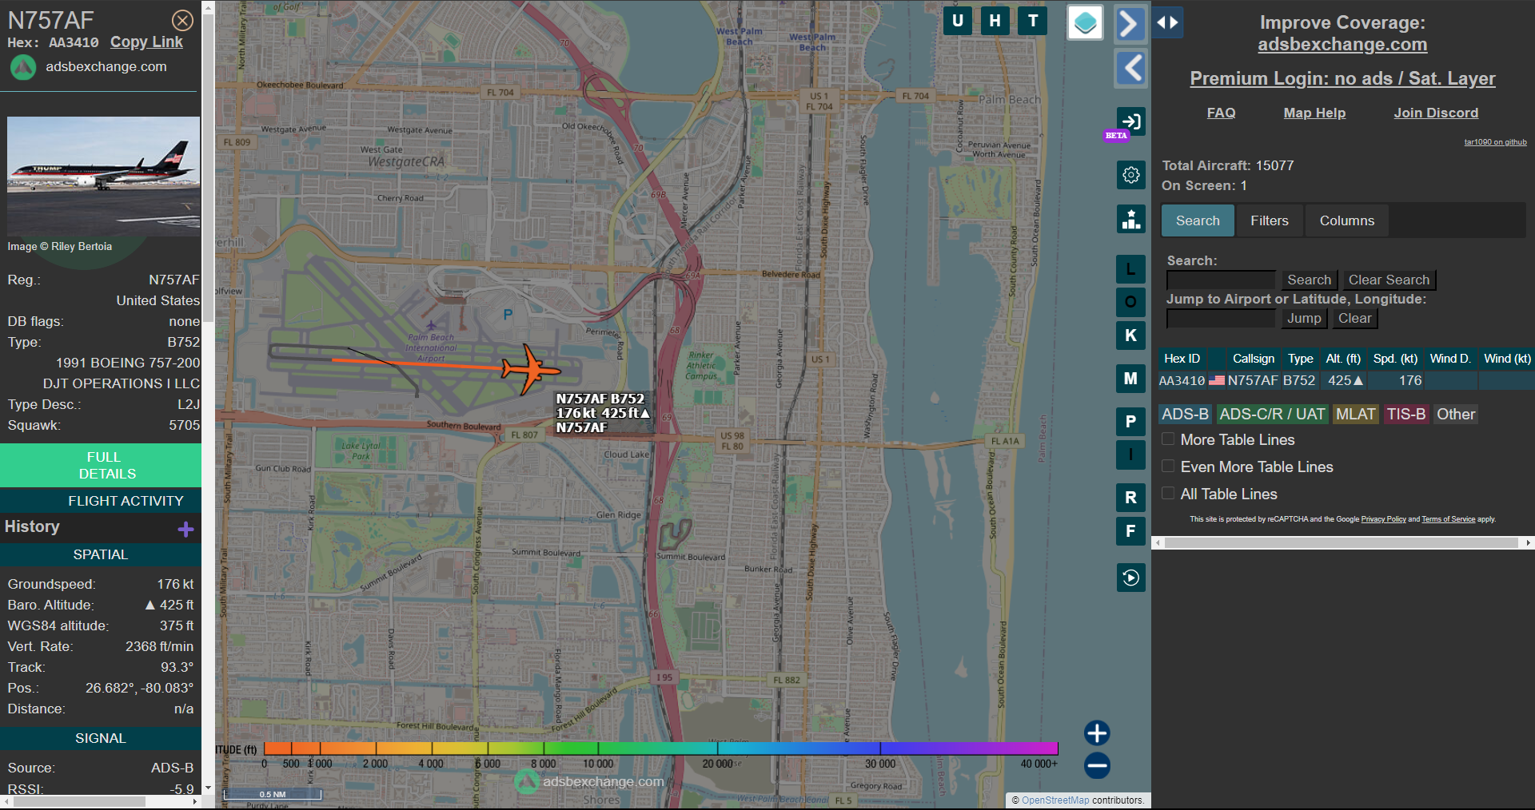This screenshot has height=810, width=1535.
Task: Click the H map toggle button
Action: 995,21
